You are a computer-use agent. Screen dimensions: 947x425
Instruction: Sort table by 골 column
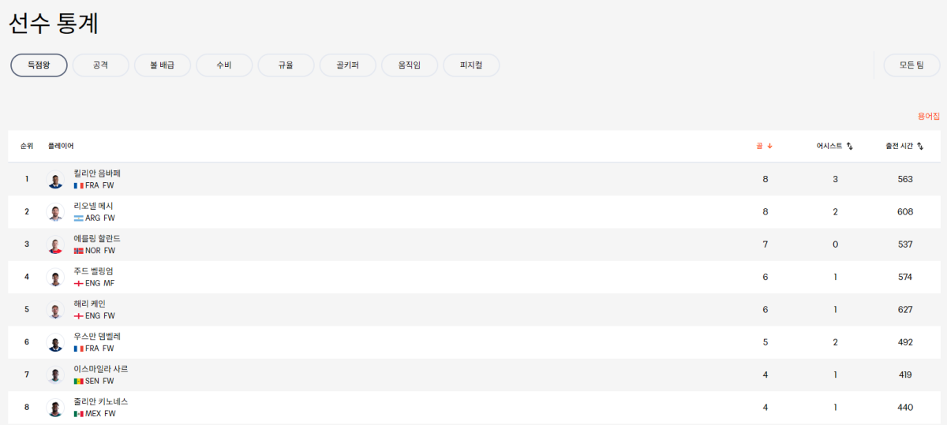pos(764,146)
